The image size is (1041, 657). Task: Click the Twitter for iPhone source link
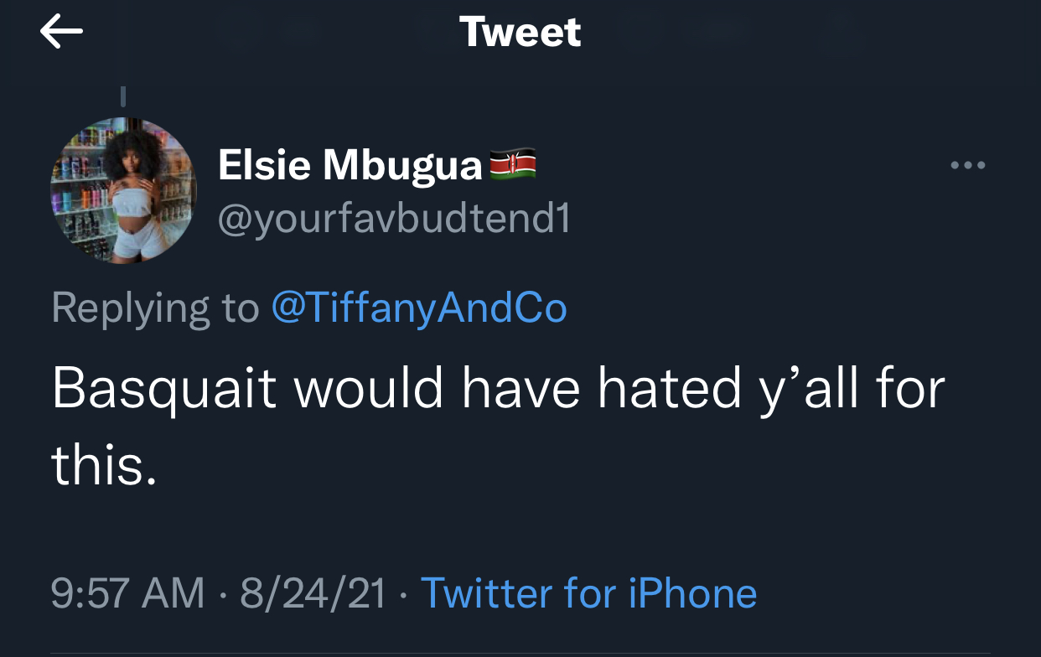point(588,593)
